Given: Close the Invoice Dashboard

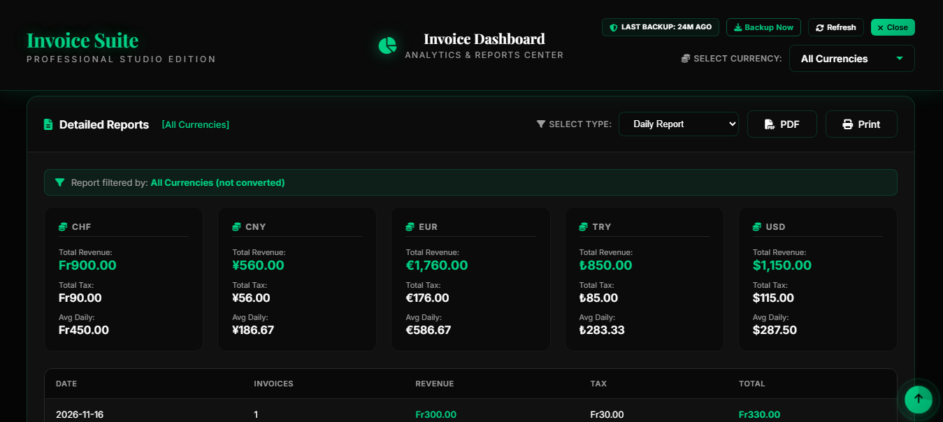Looking at the screenshot, I should point(893,27).
